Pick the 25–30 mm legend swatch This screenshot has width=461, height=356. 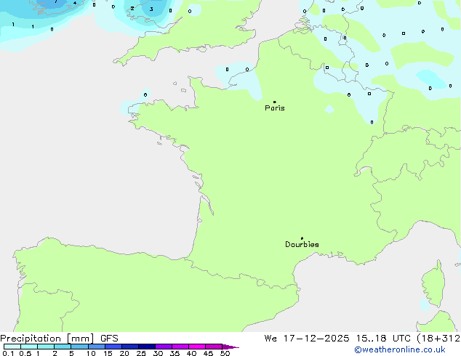[147, 347]
